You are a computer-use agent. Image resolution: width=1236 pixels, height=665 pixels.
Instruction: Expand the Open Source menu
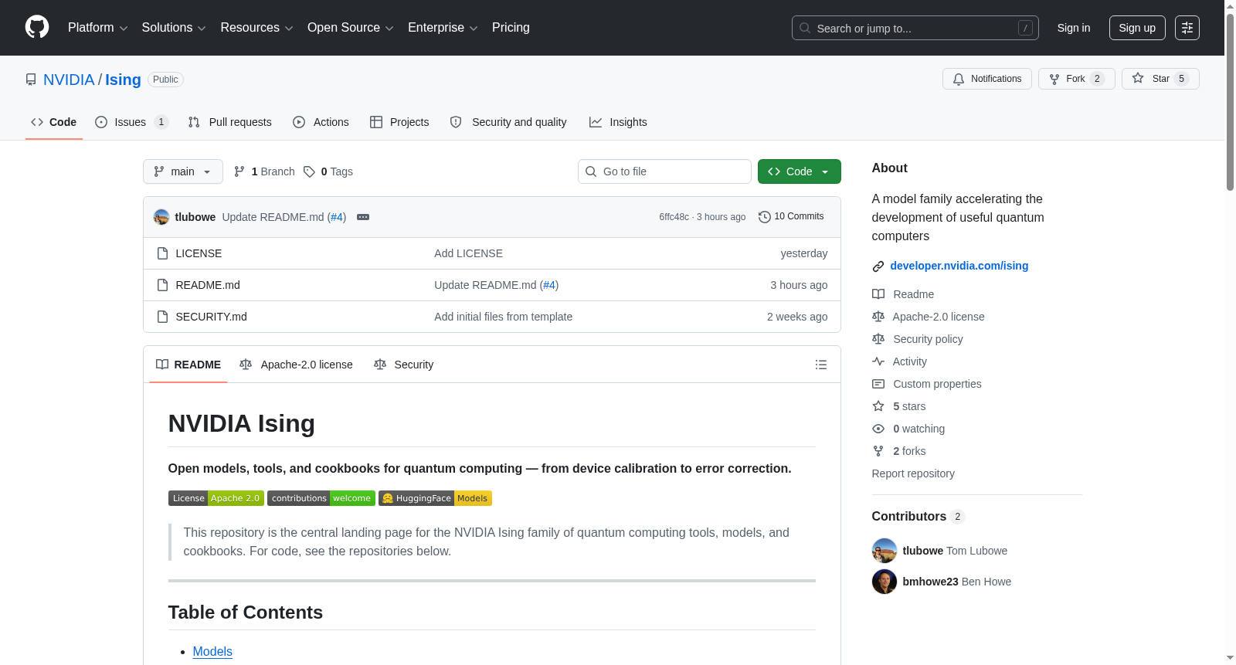[351, 28]
